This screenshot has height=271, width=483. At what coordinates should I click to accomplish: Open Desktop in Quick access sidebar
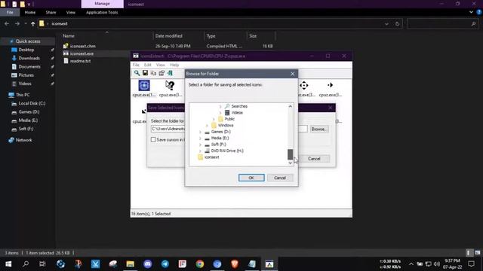[26, 50]
